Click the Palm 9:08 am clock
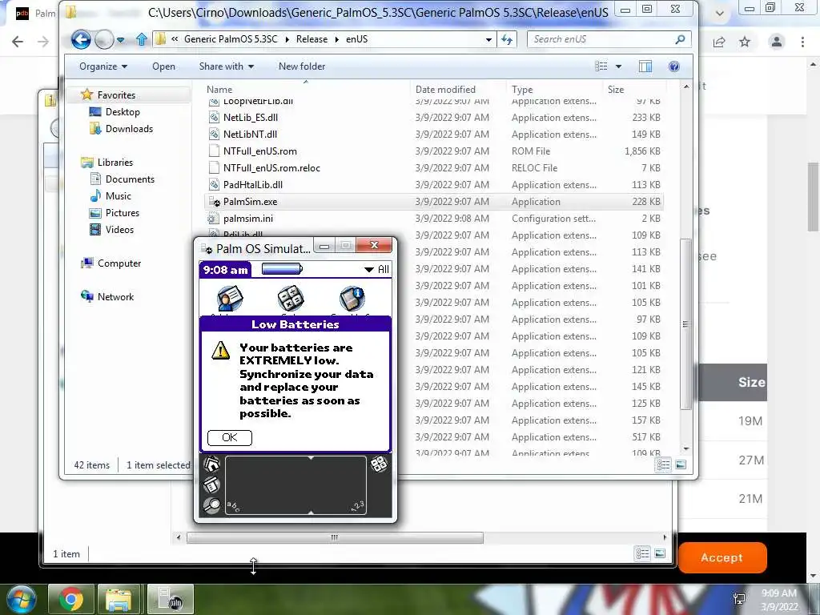 (x=225, y=270)
